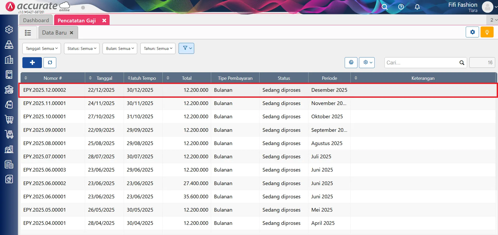Switch to the Dashboard tab
Image resolution: width=498 pixels, height=235 pixels.
point(36,20)
